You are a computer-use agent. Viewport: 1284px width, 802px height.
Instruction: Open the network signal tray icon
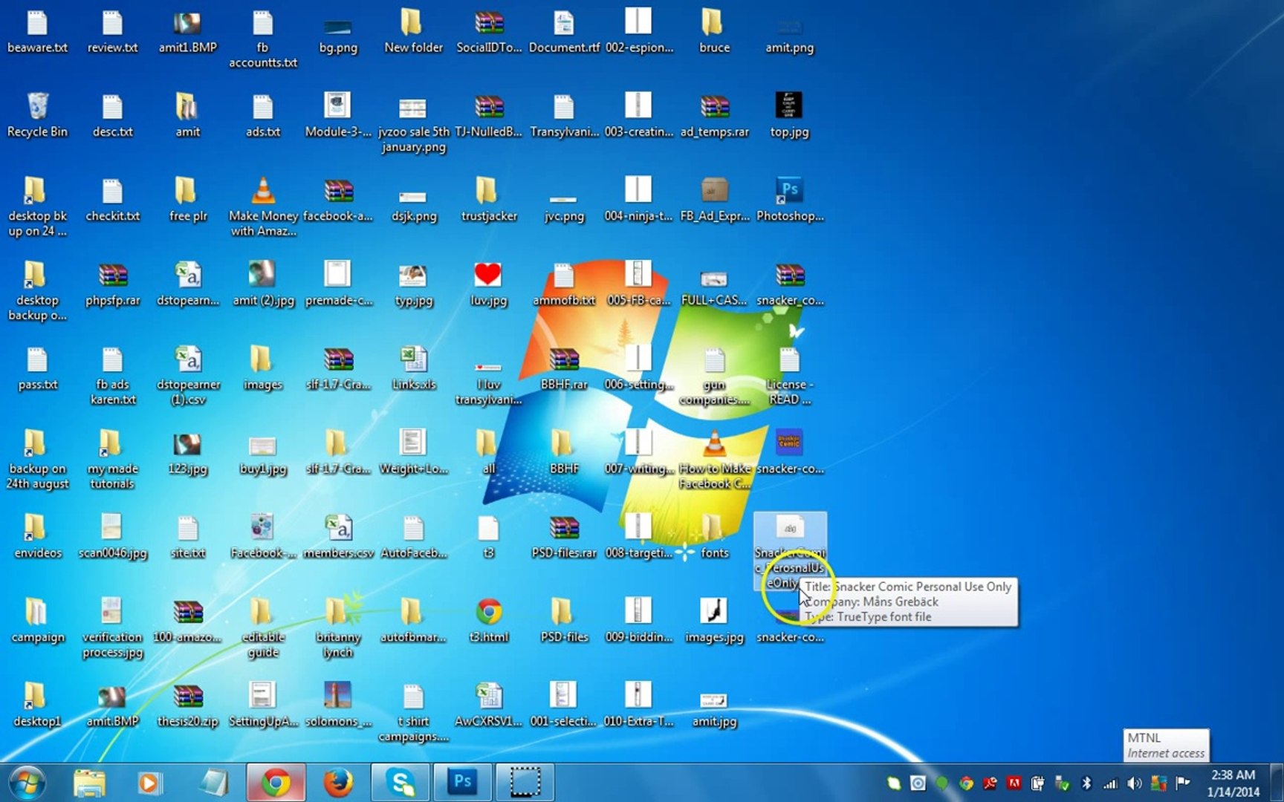(1110, 783)
